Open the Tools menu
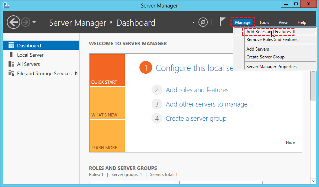This screenshot has height=187, width=319. coord(264,22)
